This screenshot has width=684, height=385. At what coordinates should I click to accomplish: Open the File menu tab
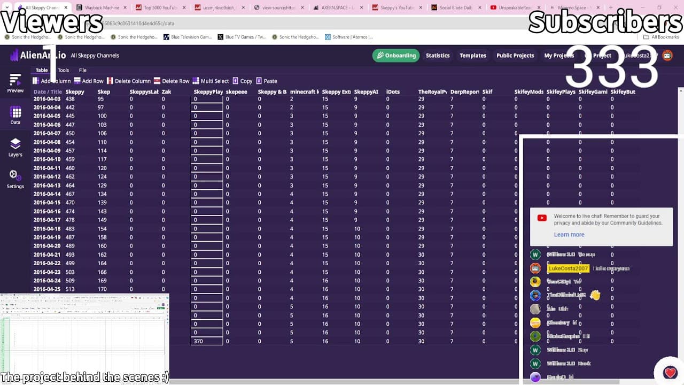(83, 70)
